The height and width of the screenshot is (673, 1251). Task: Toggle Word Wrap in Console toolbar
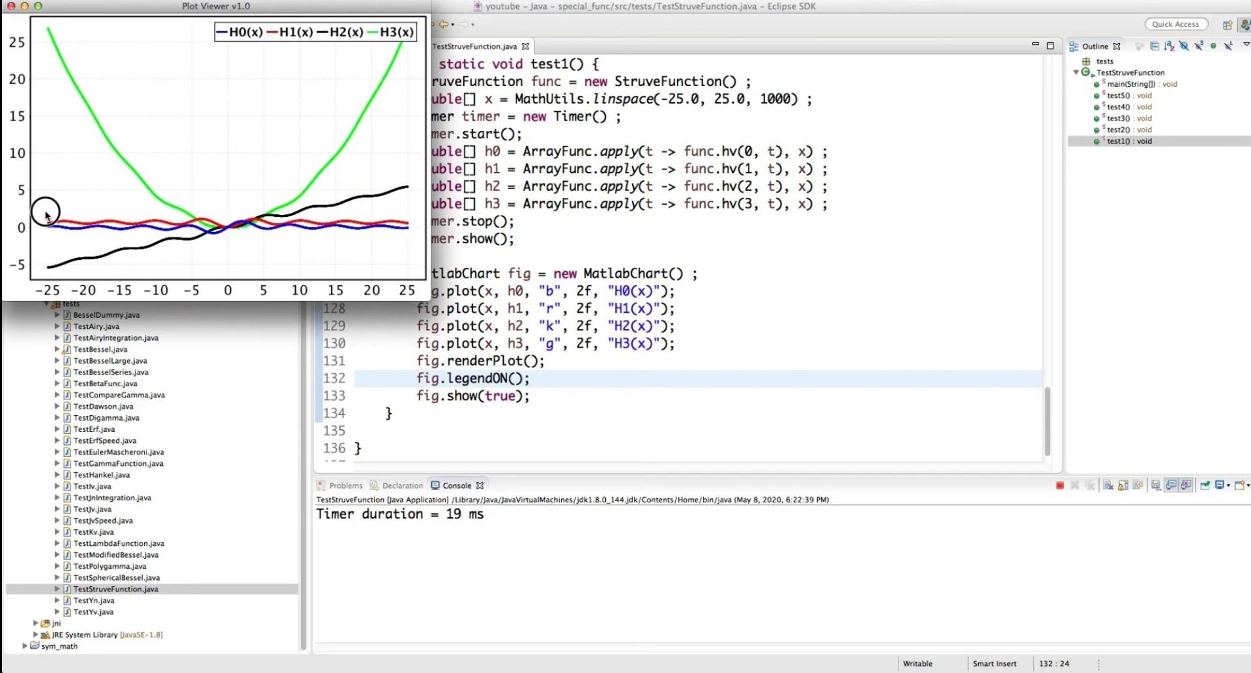1138,485
